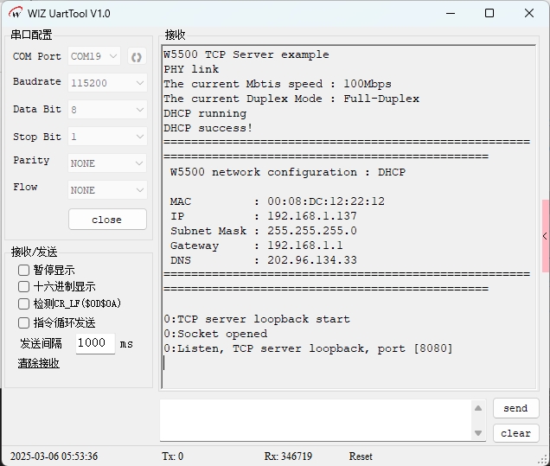Open the COM Port dropdown
The width and height of the screenshot is (550, 466).
tap(94, 57)
